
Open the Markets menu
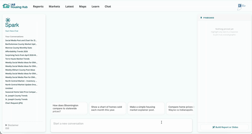click(54, 6)
